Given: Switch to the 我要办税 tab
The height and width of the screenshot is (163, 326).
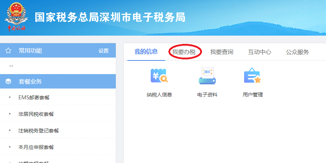Looking at the screenshot, I should click(x=184, y=52).
